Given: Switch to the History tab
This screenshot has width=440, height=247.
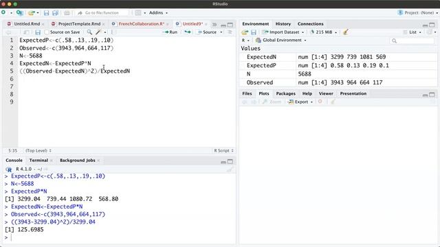Looking at the screenshot, I should click(283, 24).
